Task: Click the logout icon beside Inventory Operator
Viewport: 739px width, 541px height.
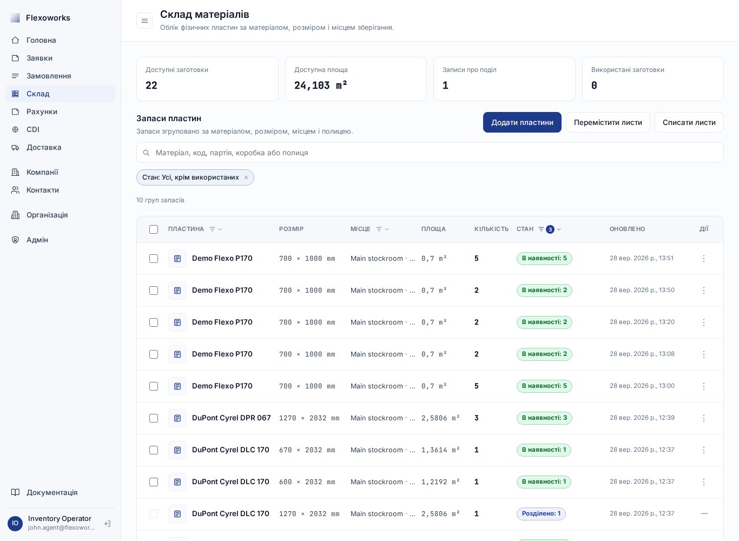Action: point(107,524)
